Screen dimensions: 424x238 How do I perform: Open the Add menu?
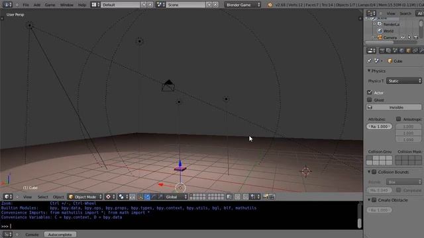click(37, 5)
